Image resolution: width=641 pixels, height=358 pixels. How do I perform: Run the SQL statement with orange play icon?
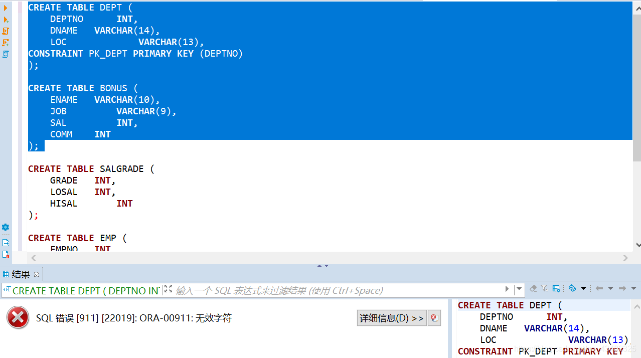6,8
